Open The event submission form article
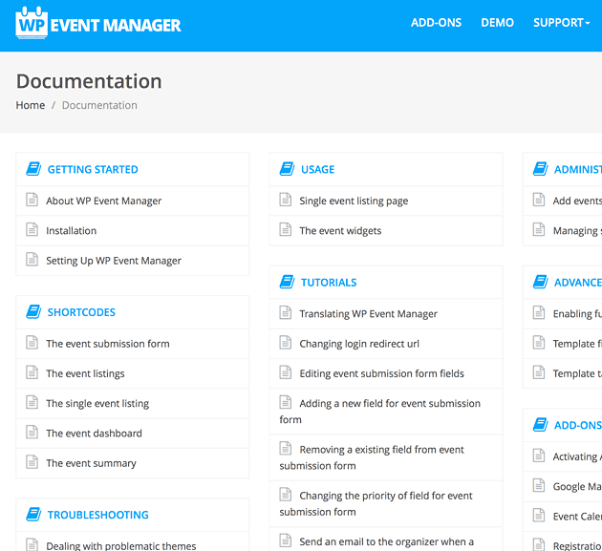Screen dimensions: 602x551 tap(107, 344)
